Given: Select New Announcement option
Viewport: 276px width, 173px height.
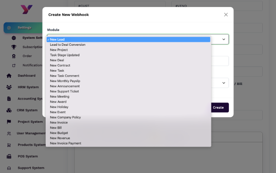Looking at the screenshot, I should click(x=128, y=86).
